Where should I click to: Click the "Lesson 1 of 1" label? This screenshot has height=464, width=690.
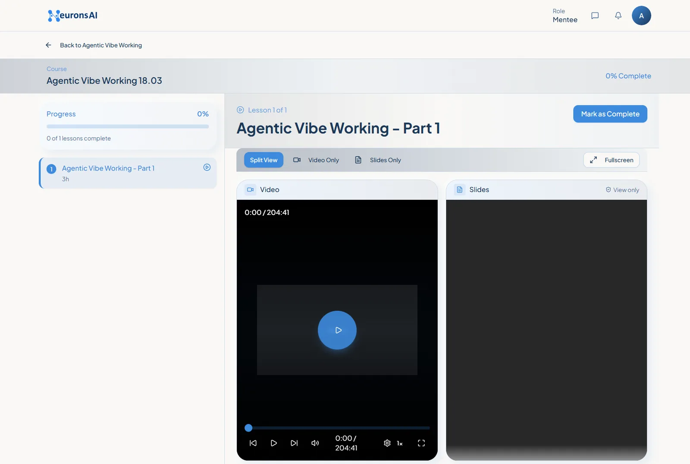click(x=262, y=110)
